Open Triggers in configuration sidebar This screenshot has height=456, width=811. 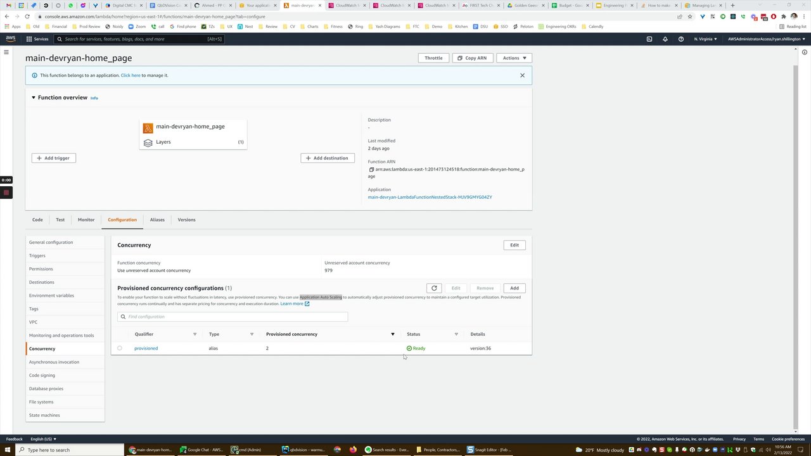(37, 256)
